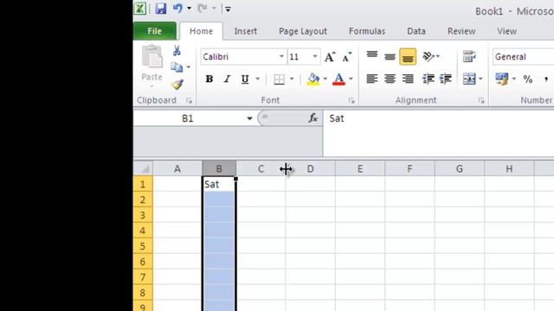Click Increase Indent icon
The height and width of the screenshot is (311, 554).
(x=446, y=79)
